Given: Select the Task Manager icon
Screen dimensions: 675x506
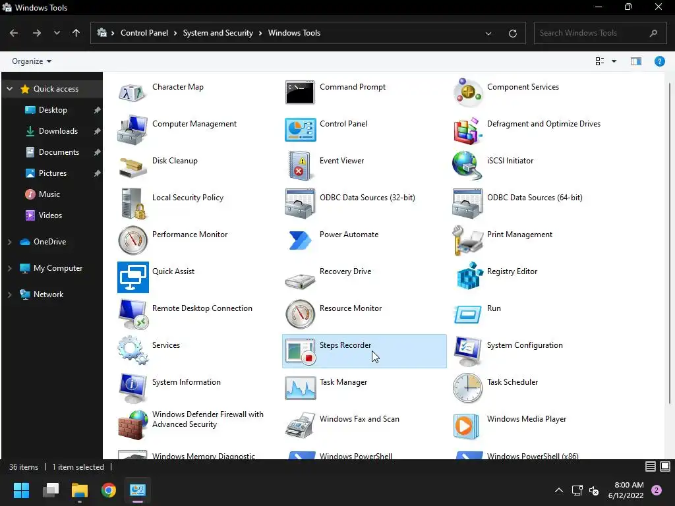Looking at the screenshot, I should pyautogui.click(x=300, y=387).
